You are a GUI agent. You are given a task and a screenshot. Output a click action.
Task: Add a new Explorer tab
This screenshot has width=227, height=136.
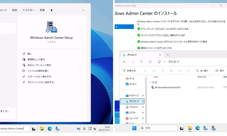pos(168,55)
